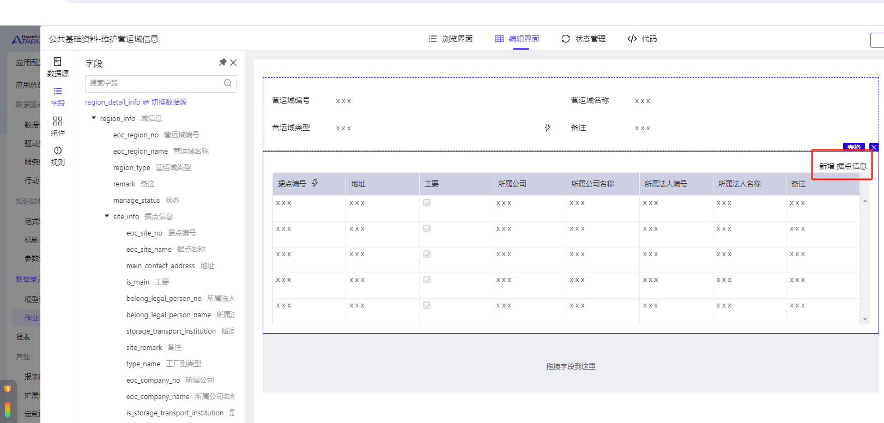Viewport: 884px width, 423px height.
Task: Toggle 主要 checkbox in second table row
Action: tap(427, 228)
